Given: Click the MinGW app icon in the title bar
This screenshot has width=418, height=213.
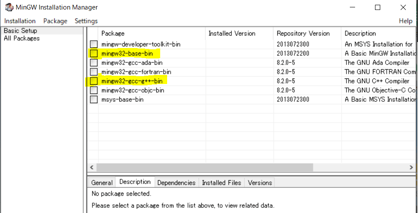Looking at the screenshot, I should pos(9,7).
